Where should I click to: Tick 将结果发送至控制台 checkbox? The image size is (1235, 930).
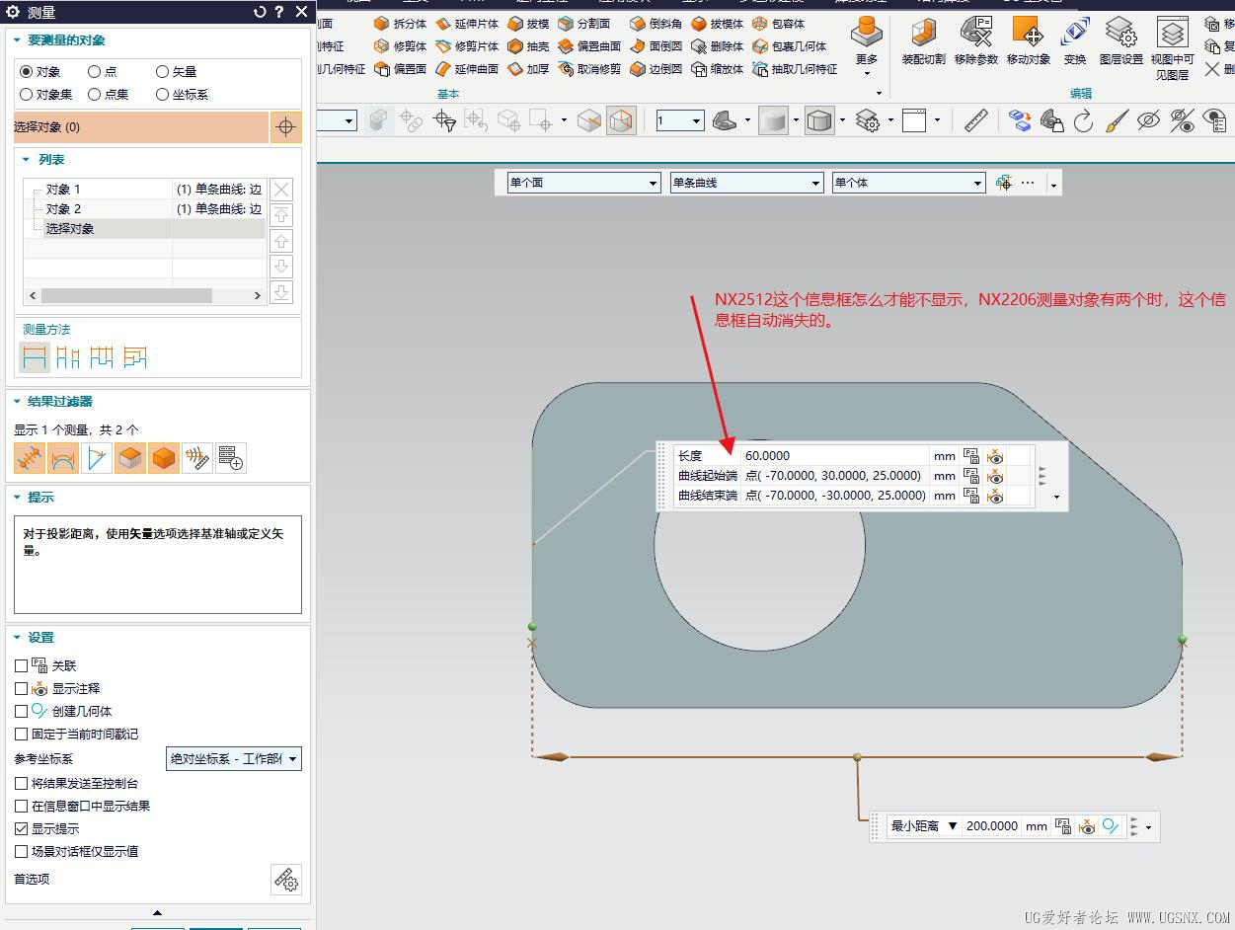[x=22, y=784]
